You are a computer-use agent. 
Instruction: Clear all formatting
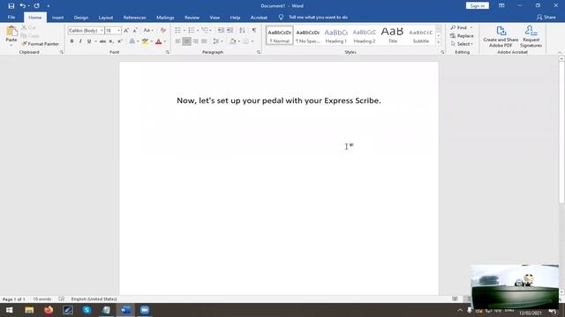tap(163, 31)
